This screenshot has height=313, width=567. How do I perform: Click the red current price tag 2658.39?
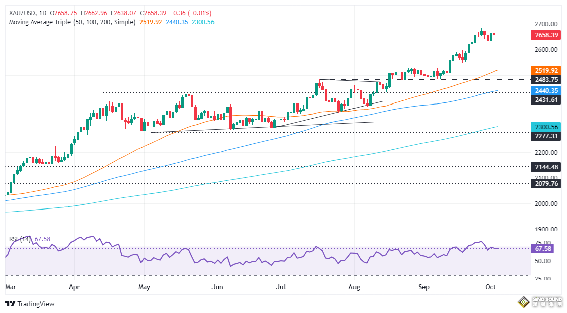click(546, 35)
